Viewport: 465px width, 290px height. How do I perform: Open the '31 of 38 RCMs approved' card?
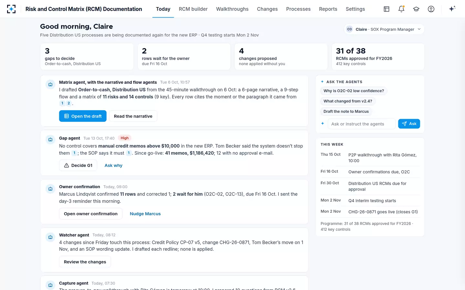378,56
